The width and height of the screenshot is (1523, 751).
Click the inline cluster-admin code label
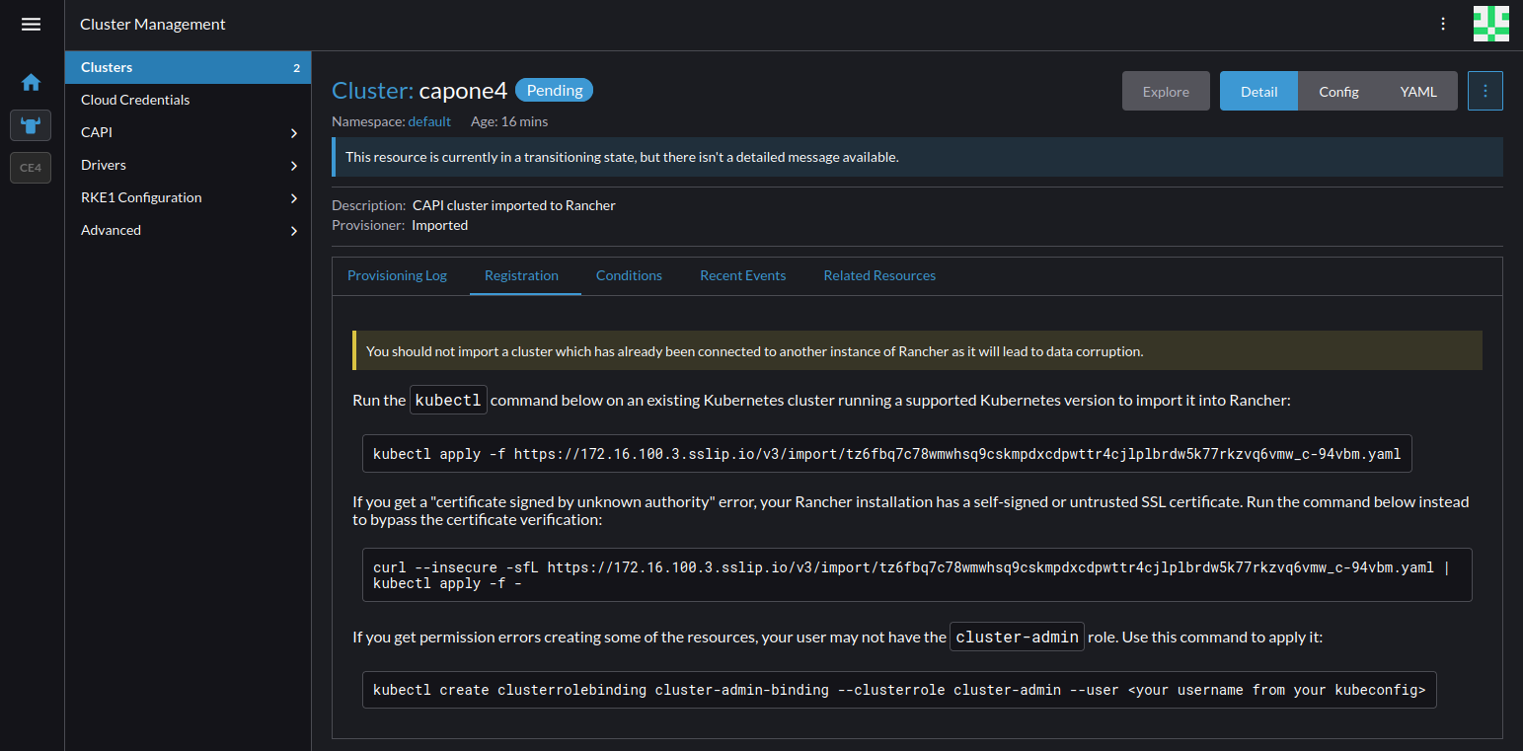1017,637
